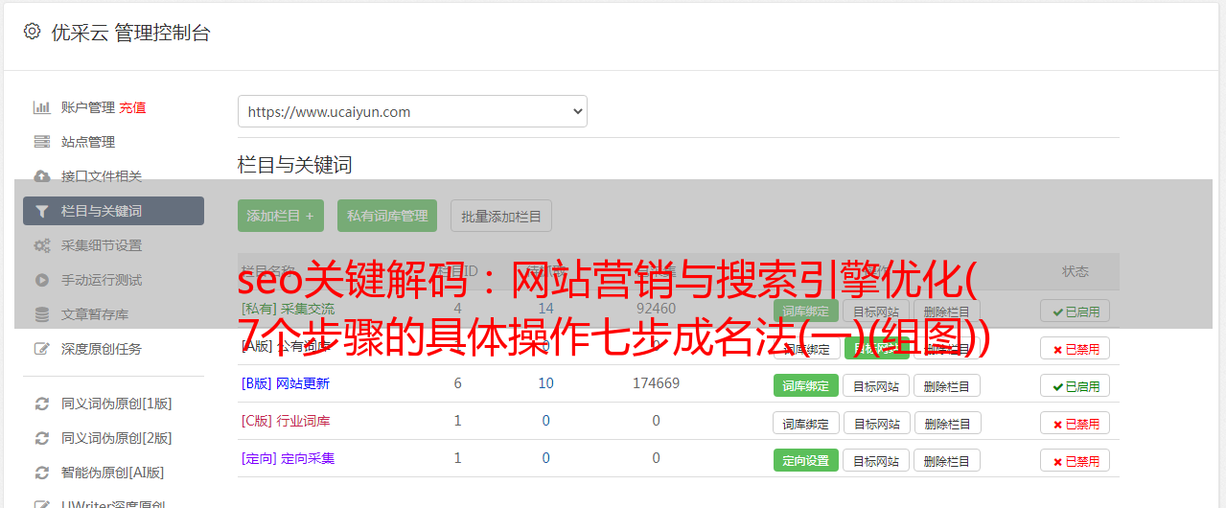Click value 10 in 网站更新 row
The height and width of the screenshot is (508, 1226).
(545, 383)
